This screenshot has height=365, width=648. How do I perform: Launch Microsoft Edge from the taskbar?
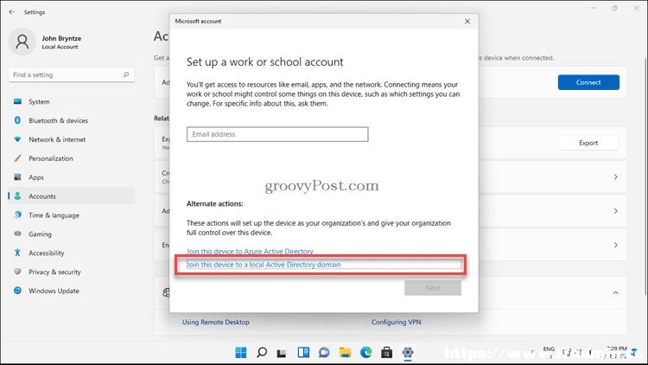365,353
